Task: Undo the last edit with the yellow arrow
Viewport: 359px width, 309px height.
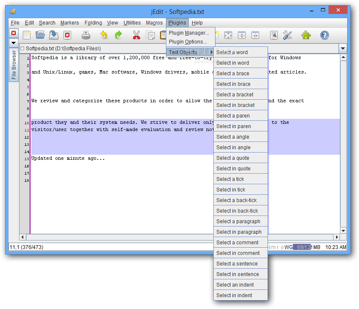Action: 104,35
